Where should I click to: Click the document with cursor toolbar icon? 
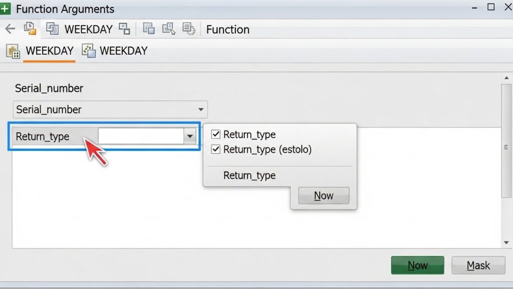168,29
